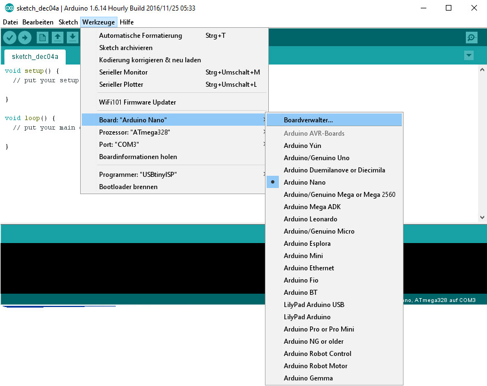487x386 pixels.
Task: Click editor scrollbar down arrow
Action: pyautogui.click(x=482, y=217)
